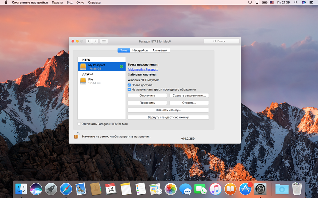318x198 pixels.
Task: Open the App Store dock icon
Action: click(x=245, y=189)
